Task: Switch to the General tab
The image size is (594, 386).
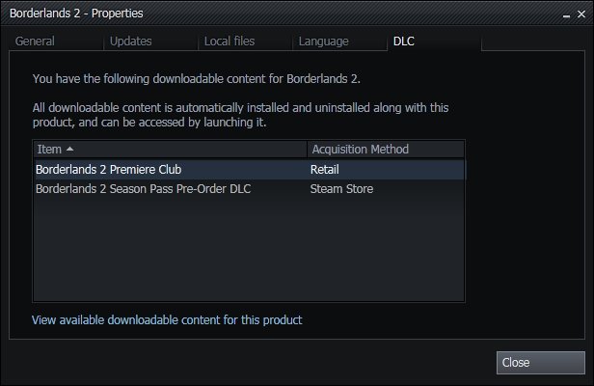Action: (35, 41)
